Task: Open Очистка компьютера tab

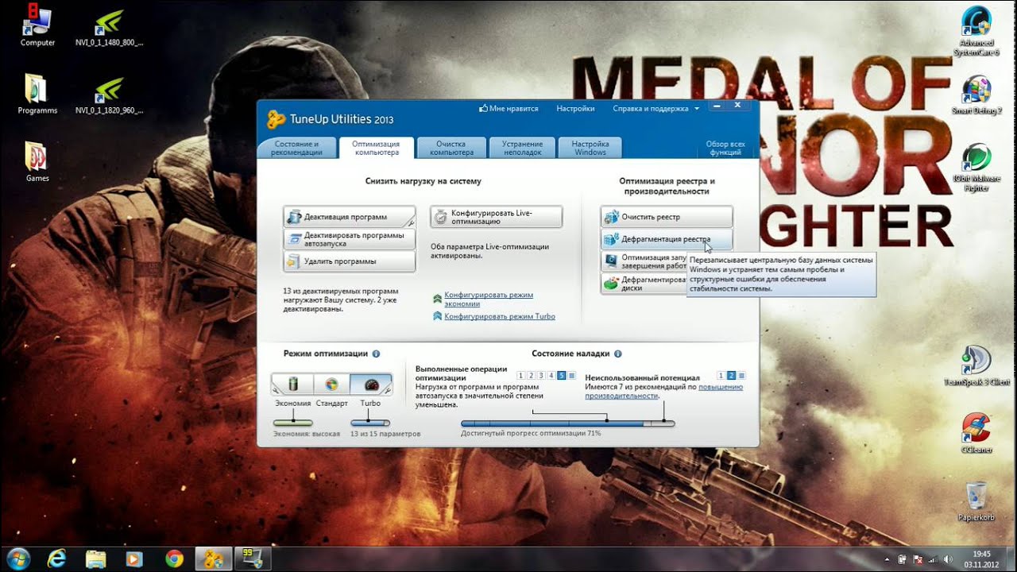Action: point(451,148)
